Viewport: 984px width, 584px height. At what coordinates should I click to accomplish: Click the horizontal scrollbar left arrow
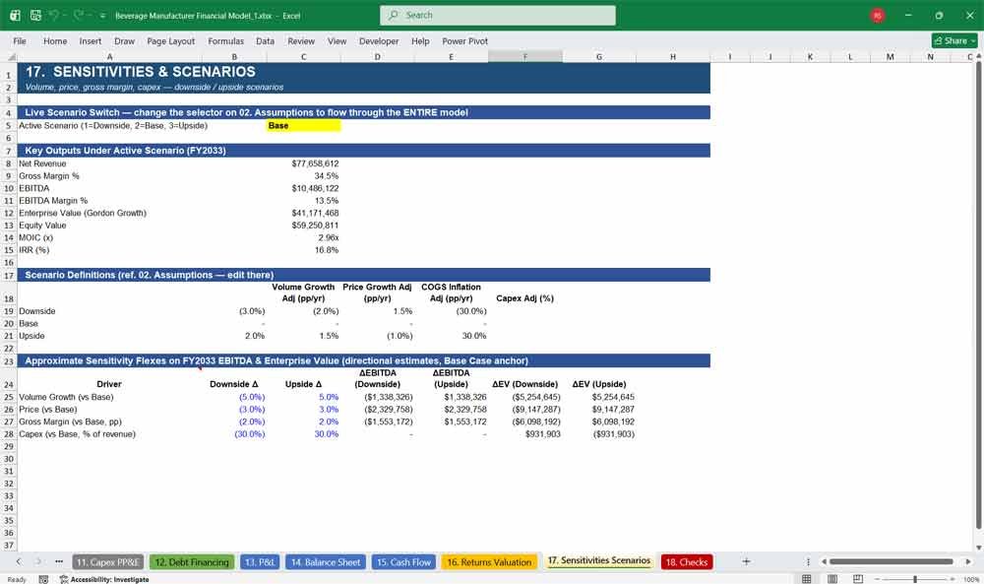824,561
